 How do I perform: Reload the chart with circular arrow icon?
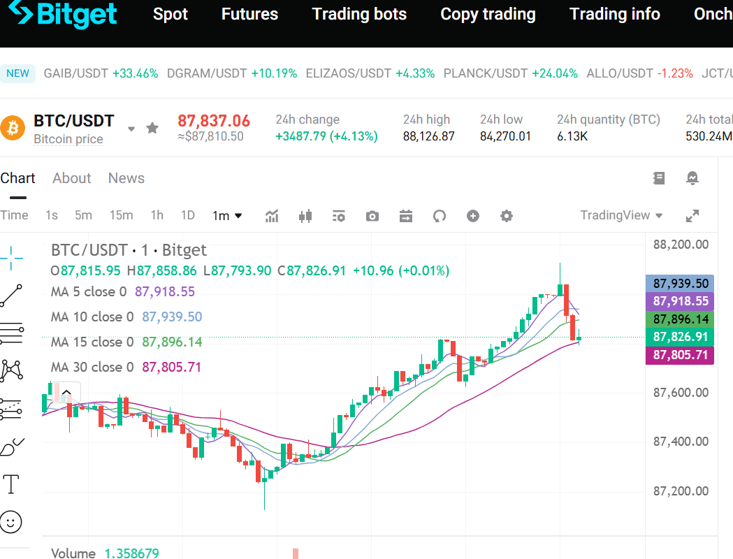click(440, 215)
